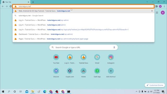167x94 pixels.
Task: Close the New Tab tab
Action: pyautogui.click(x=28, y=2)
